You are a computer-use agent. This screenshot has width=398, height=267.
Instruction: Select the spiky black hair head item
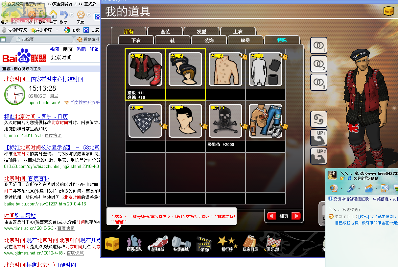185,121
